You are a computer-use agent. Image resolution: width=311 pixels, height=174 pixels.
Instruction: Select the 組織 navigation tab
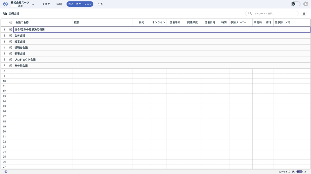tap(59, 4)
